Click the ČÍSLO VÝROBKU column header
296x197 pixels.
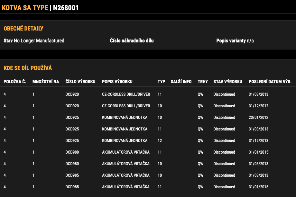click(80, 82)
